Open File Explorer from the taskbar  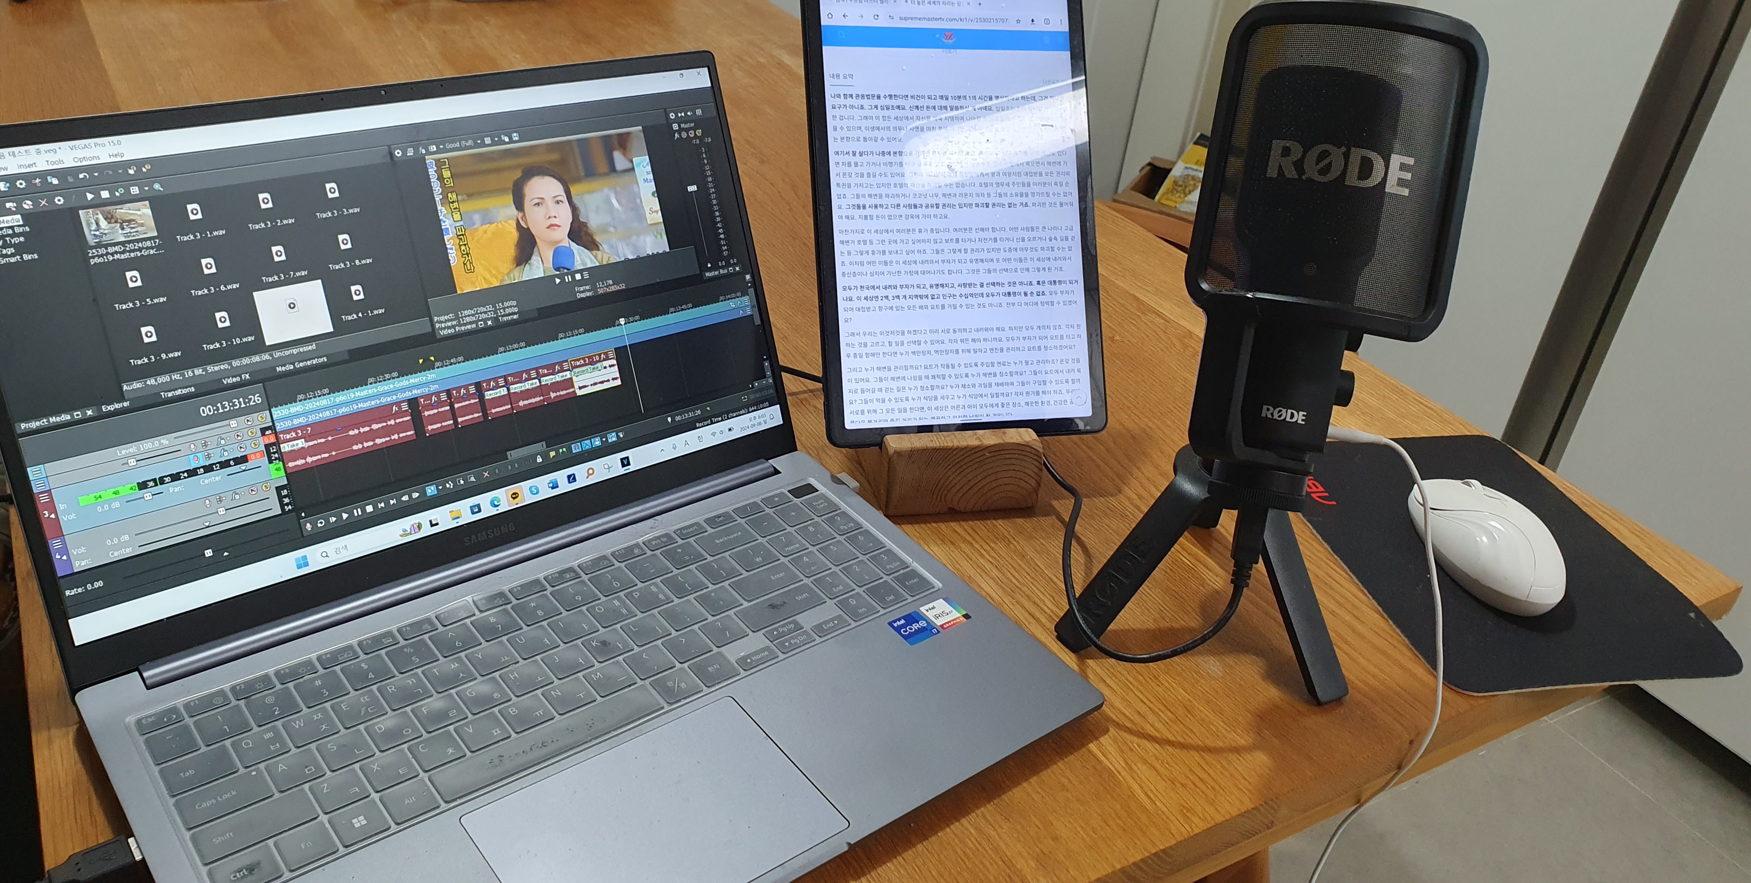tap(456, 515)
